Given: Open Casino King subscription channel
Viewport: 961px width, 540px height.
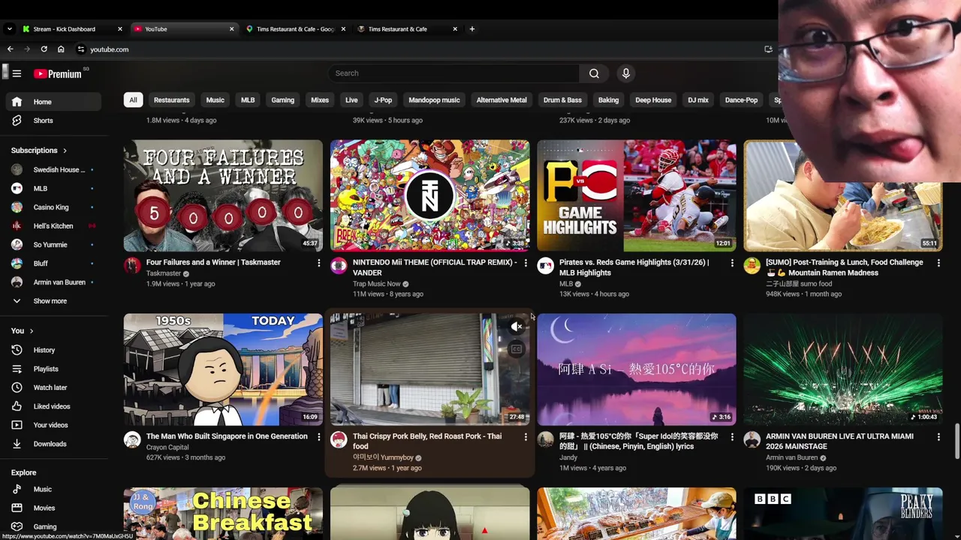Looking at the screenshot, I should pos(53,208).
